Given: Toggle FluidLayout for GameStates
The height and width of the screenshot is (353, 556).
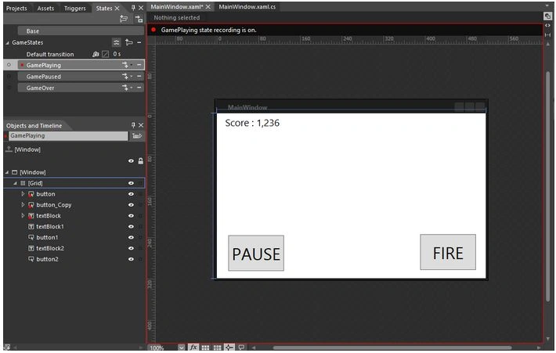Looking at the screenshot, I should click(x=117, y=42).
